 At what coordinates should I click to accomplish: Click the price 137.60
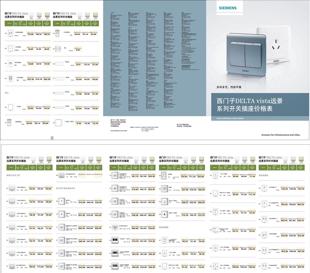pyautogui.click(x=30, y=34)
